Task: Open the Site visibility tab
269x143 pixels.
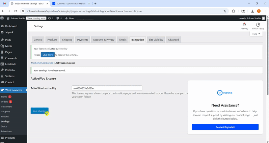Action: (x=156, y=39)
